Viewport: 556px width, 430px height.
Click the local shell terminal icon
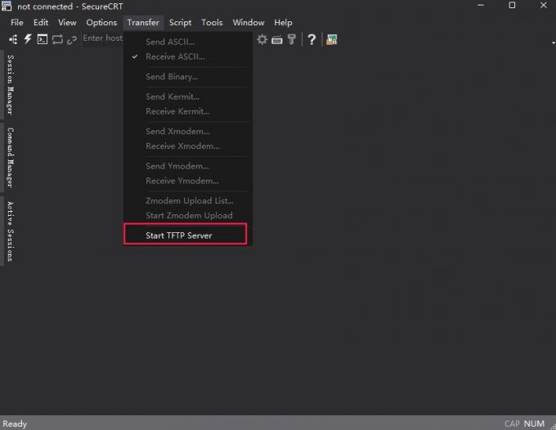pos(43,39)
